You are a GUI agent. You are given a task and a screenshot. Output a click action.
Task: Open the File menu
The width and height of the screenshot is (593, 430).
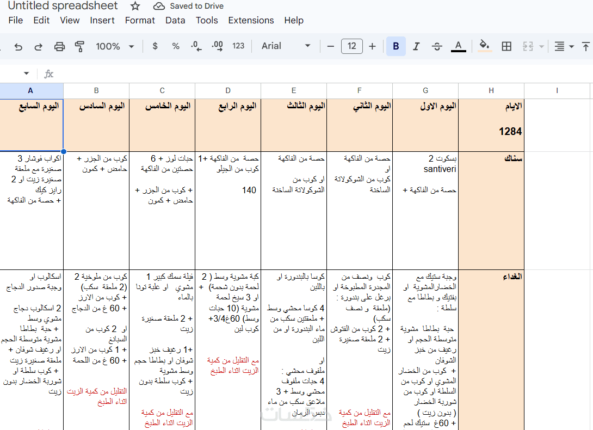(16, 21)
